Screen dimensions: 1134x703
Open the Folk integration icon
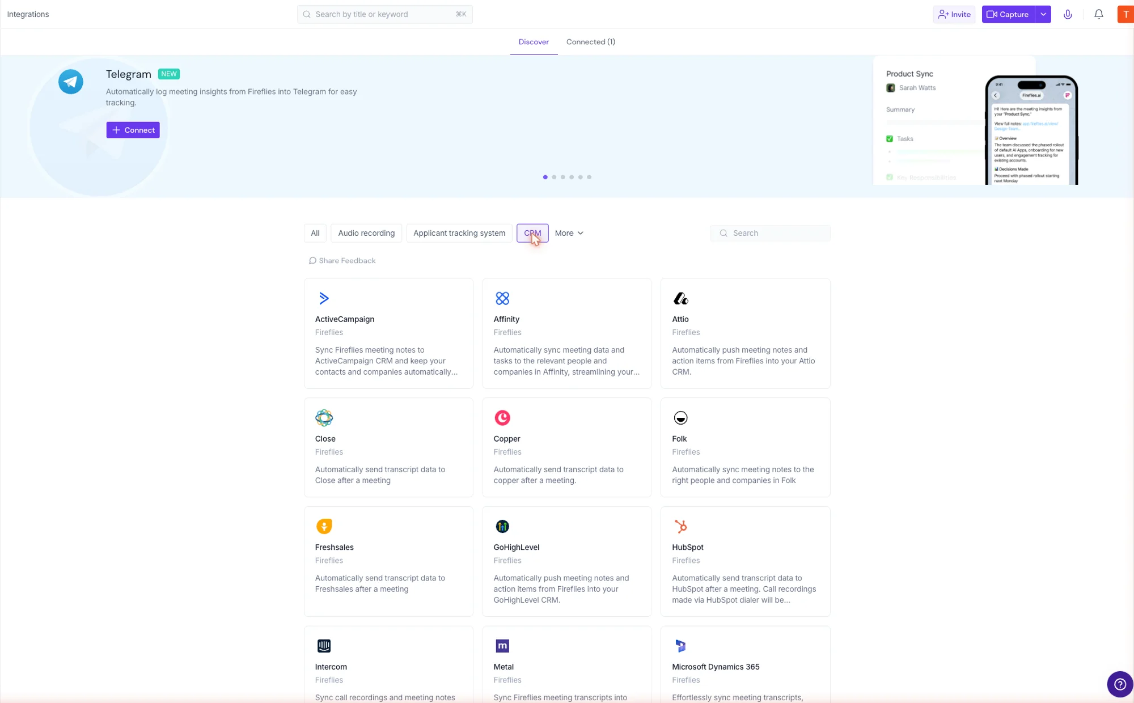[x=680, y=418]
